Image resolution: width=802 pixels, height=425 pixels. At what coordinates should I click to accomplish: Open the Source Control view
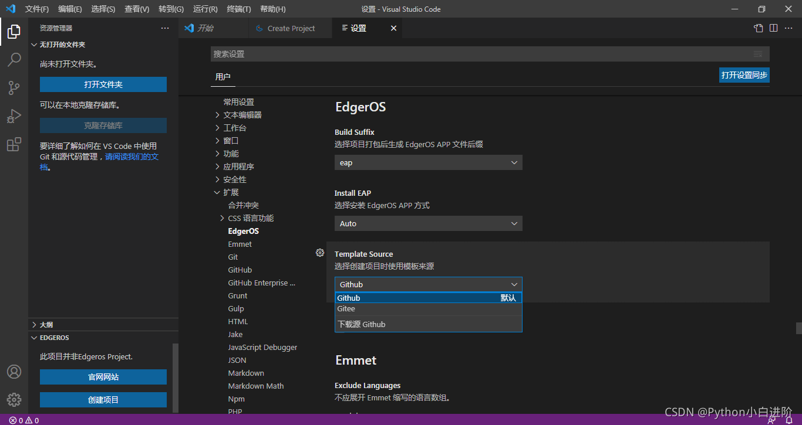coord(14,88)
